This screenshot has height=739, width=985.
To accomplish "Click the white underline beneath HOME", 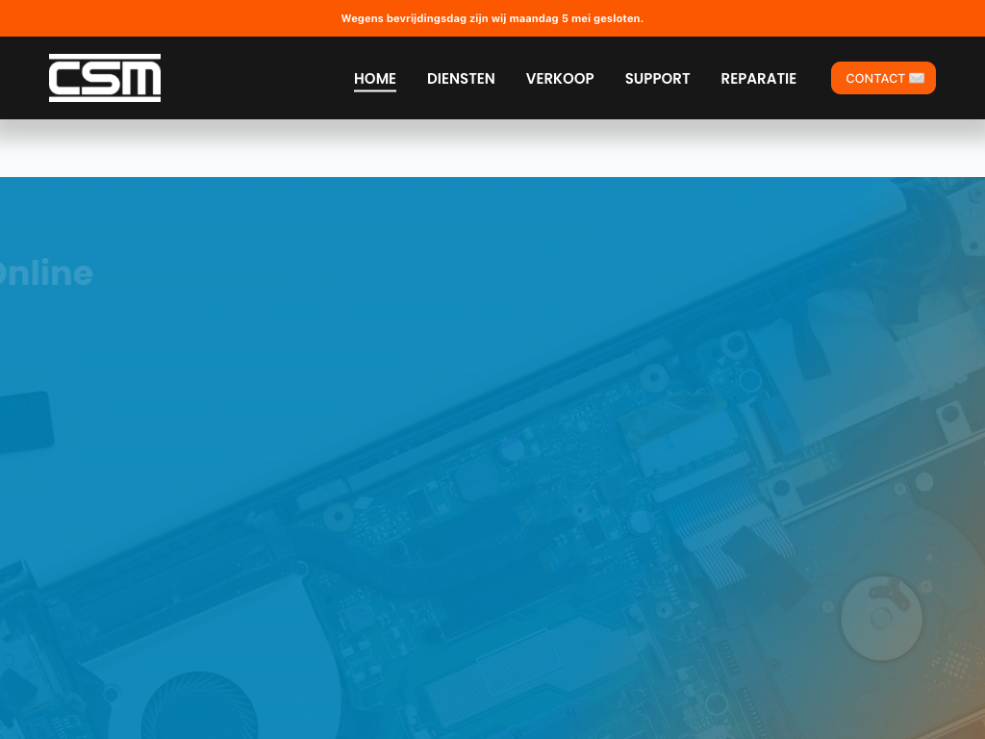I will pyautogui.click(x=375, y=90).
